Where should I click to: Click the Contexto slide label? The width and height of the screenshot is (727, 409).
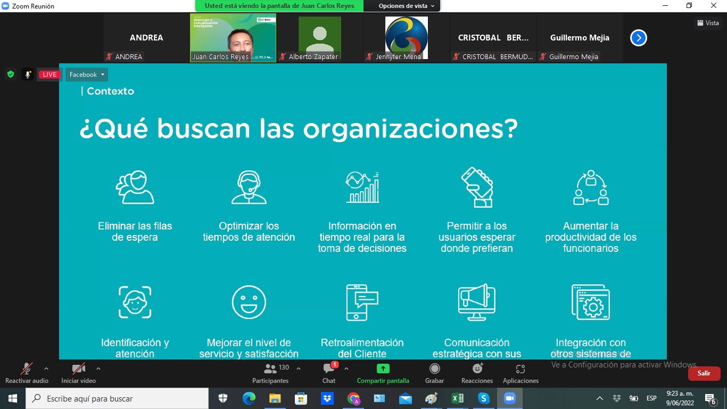(110, 91)
